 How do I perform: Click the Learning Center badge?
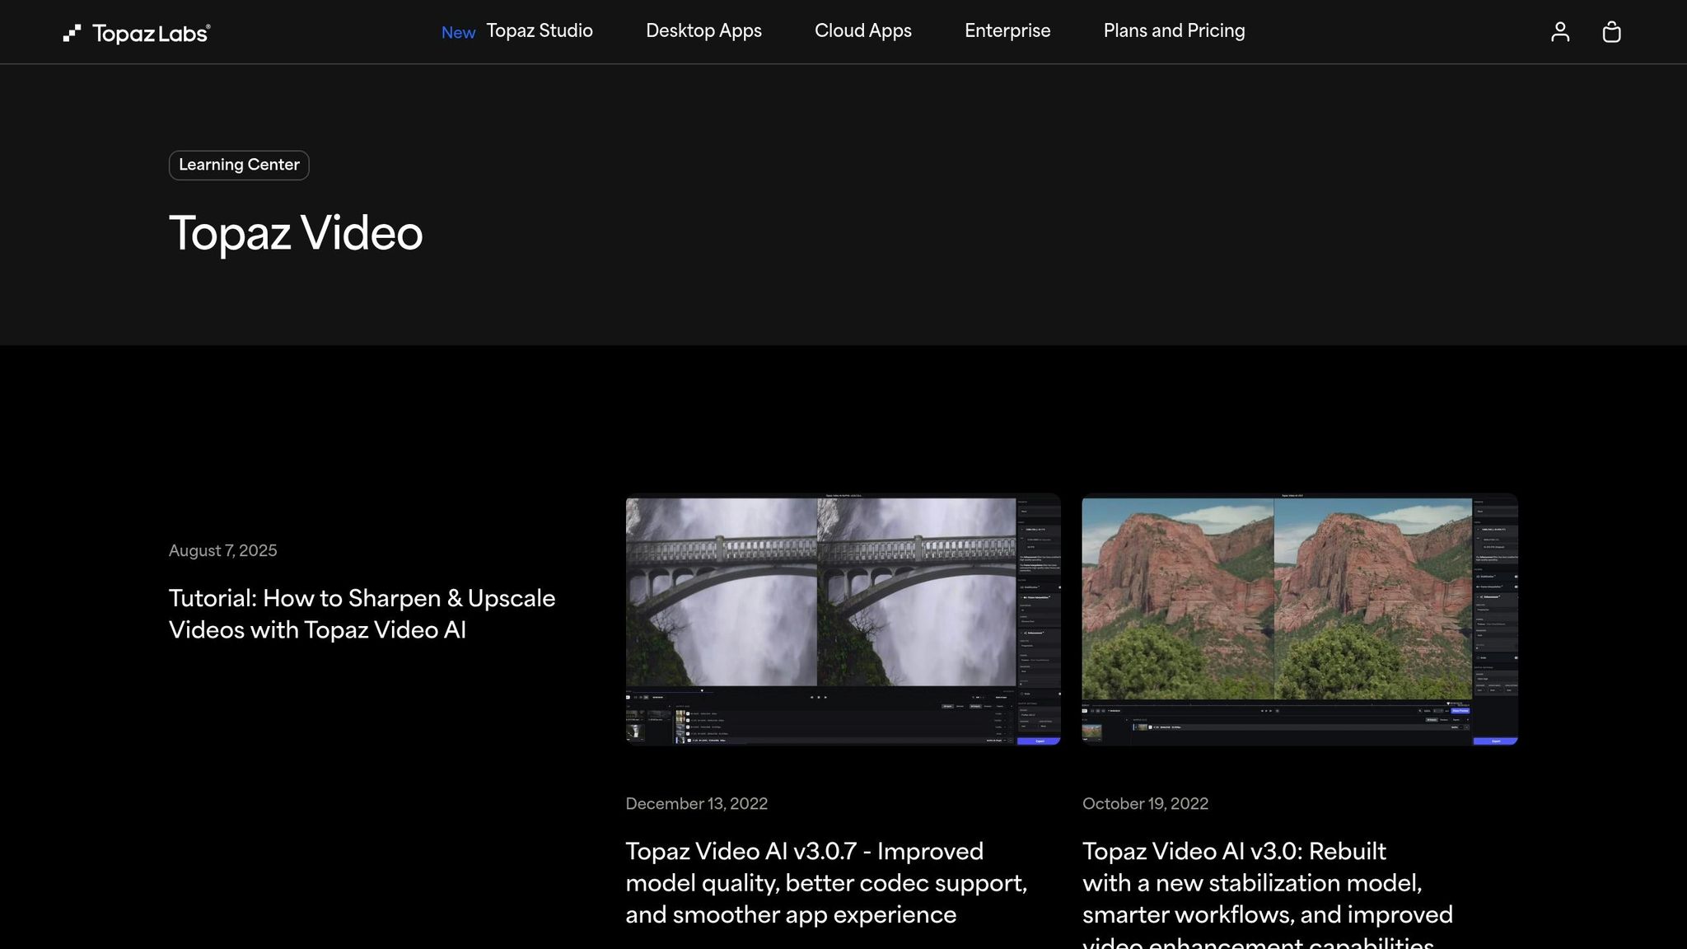(239, 165)
